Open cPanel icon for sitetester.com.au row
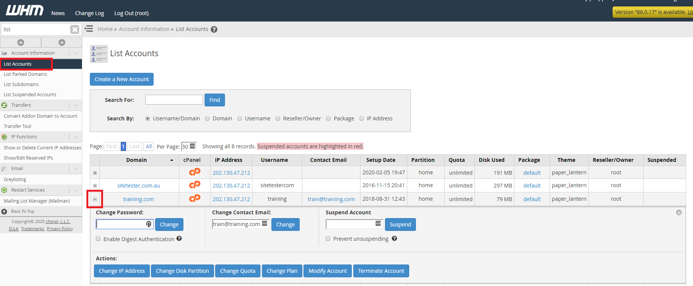693x286 pixels. coord(195,185)
